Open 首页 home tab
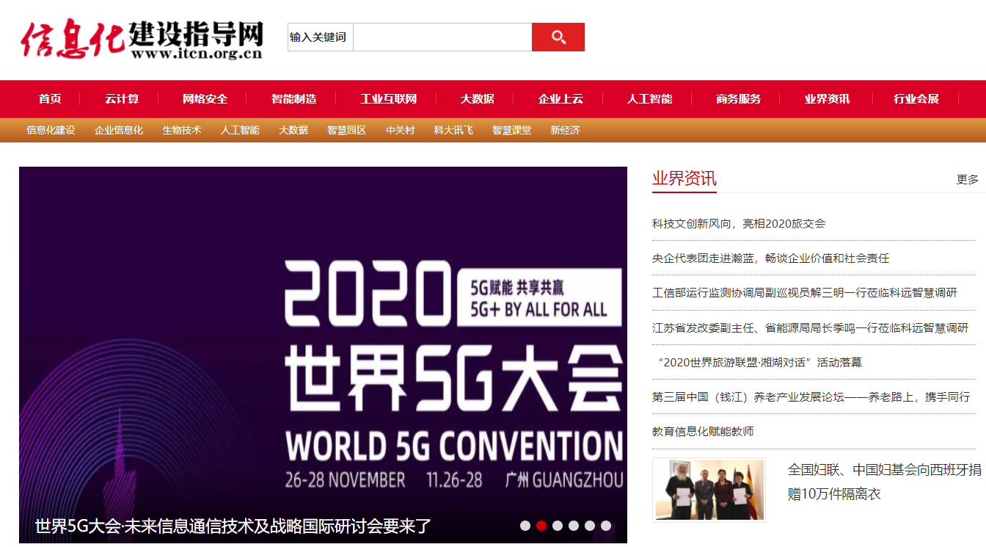Image resolution: width=986 pixels, height=547 pixels. [x=50, y=99]
